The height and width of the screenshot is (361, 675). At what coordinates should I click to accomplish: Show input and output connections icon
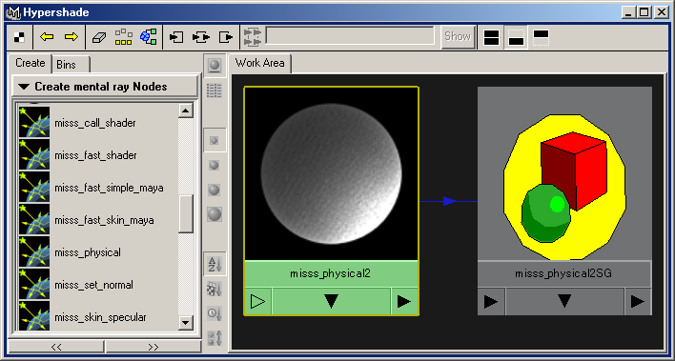point(201,37)
